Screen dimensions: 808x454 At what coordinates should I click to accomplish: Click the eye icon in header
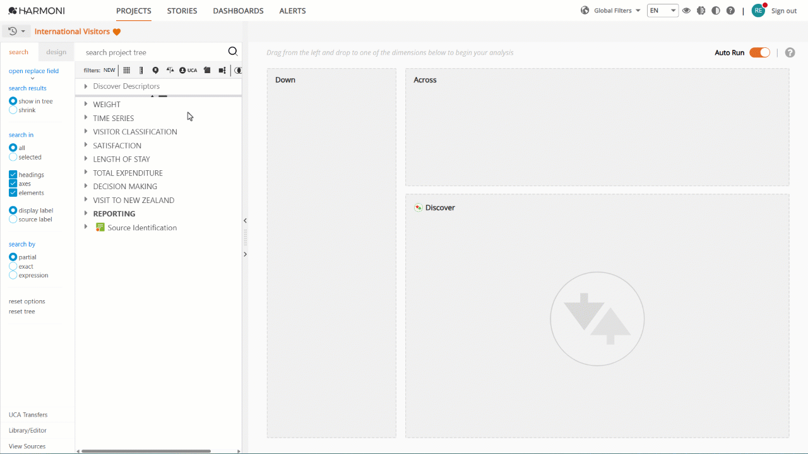click(686, 11)
